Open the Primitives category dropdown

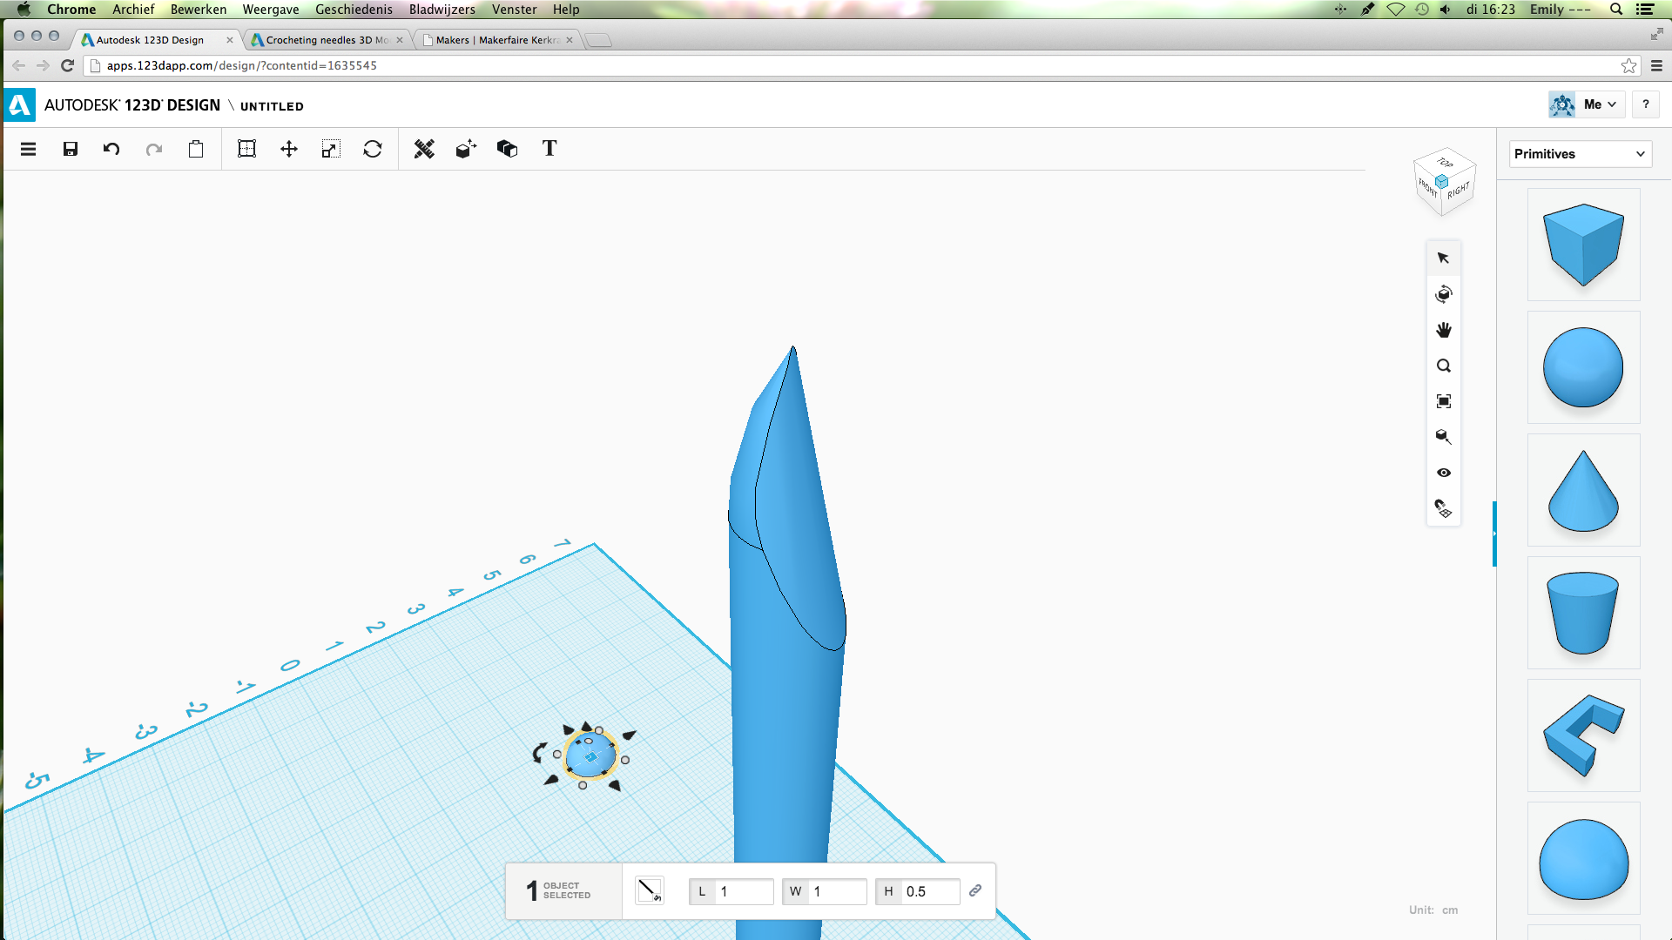(1580, 154)
